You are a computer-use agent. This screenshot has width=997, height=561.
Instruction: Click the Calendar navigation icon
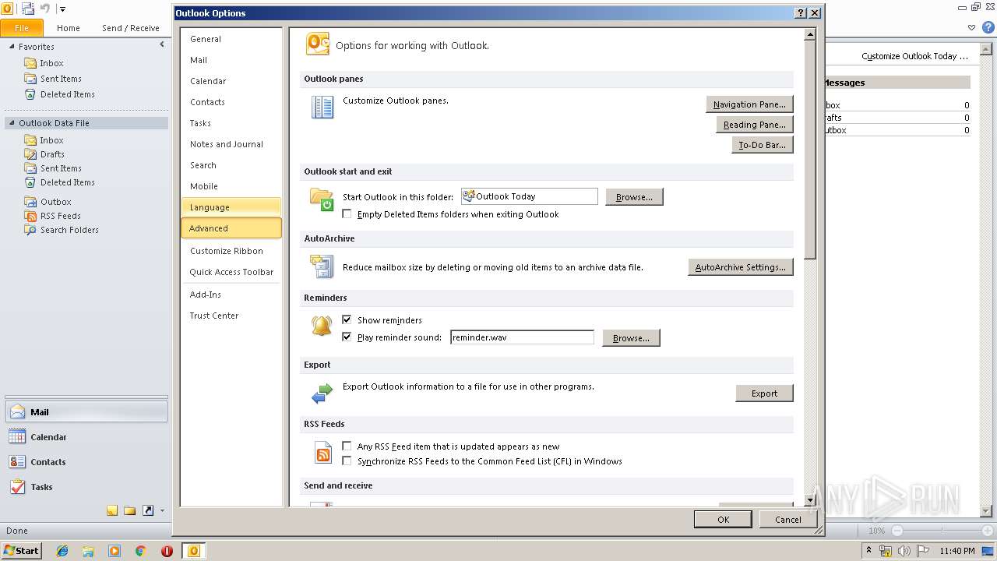(x=17, y=437)
